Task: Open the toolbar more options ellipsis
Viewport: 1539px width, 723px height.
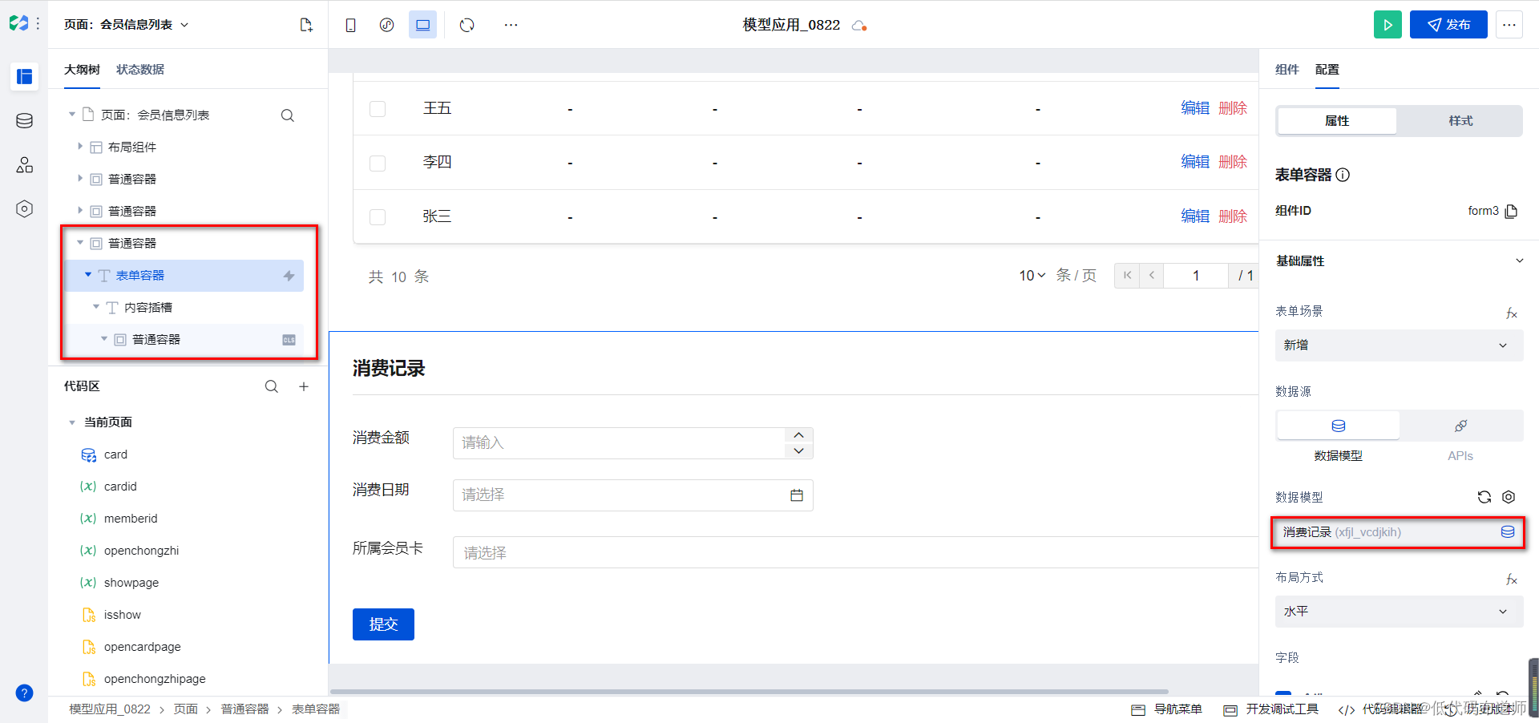Action: [x=511, y=25]
